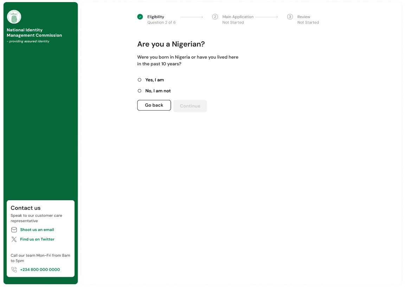
Task: Click the "Yes, I am" option label
Action: pyautogui.click(x=154, y=80)
